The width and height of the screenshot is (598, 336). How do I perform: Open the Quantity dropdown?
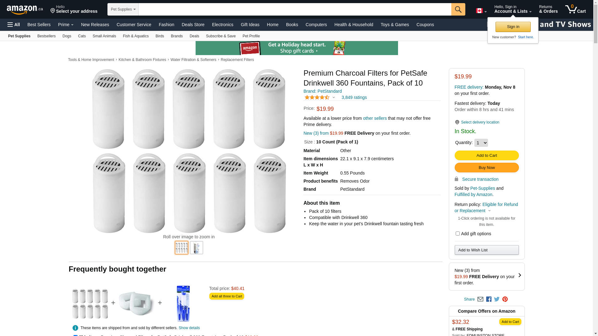[481, 143]
